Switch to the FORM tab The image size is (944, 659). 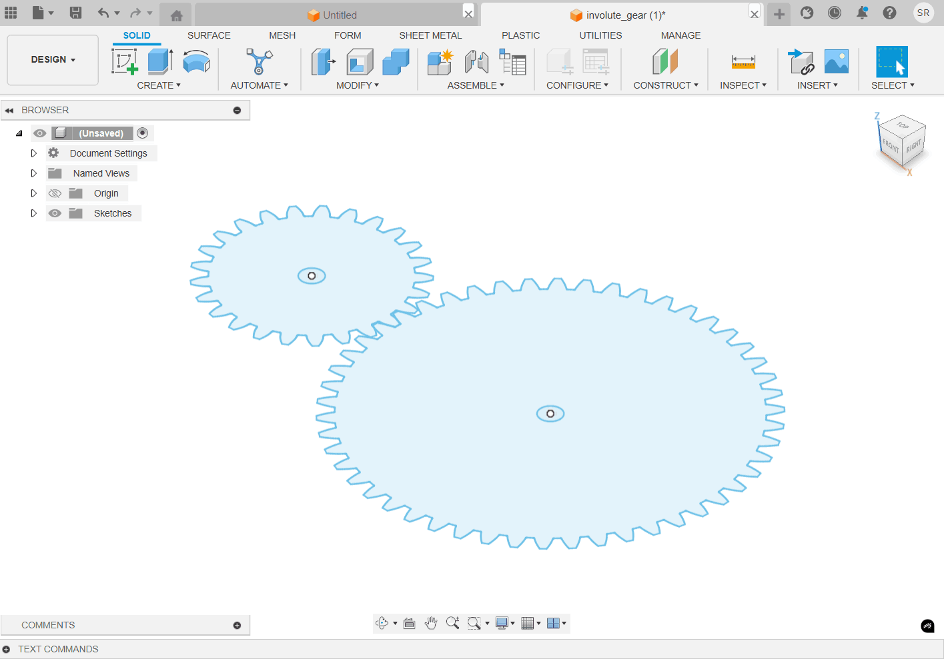pos(348,35)
